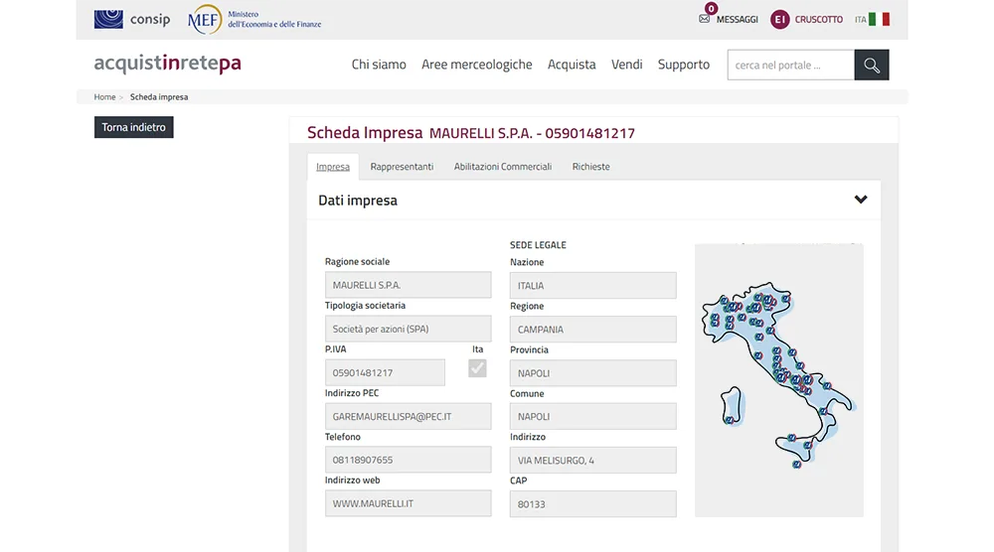
Task: Select the Richieste tab
Action: click(590, 167)
